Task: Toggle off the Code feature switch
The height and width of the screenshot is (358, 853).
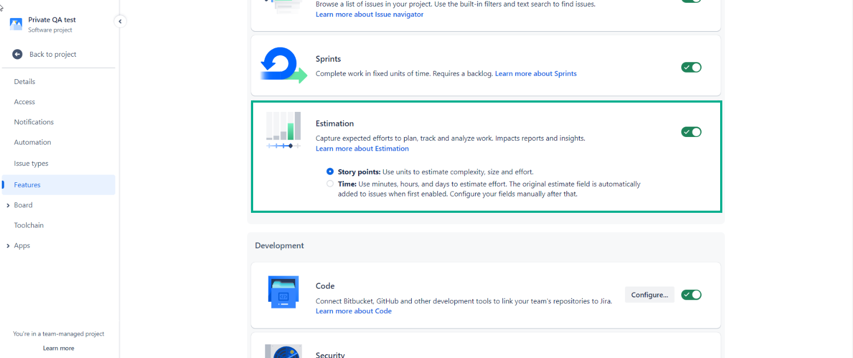Action: 691,295
